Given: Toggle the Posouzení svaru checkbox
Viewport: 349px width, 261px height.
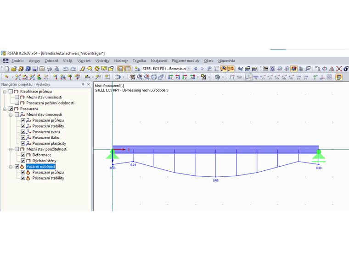Looking at the screenshot, I should coord(23,132).
